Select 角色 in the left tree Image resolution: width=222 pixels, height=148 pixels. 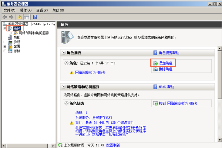pos(17,28)
